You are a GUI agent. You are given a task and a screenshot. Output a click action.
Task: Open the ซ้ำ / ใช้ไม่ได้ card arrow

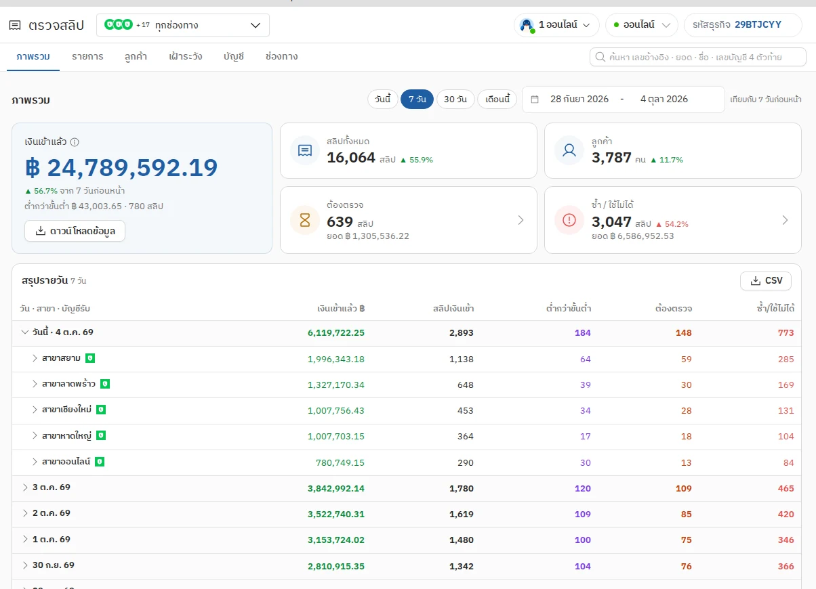click(x=785, y=220)
